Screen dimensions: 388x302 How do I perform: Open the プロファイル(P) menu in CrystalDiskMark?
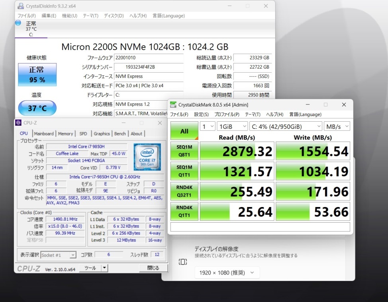(x=227, y=114)
